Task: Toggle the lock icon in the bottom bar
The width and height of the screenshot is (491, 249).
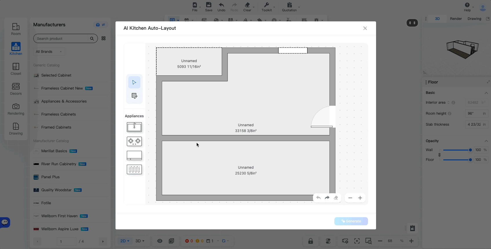Action: (x=311, y=241)
